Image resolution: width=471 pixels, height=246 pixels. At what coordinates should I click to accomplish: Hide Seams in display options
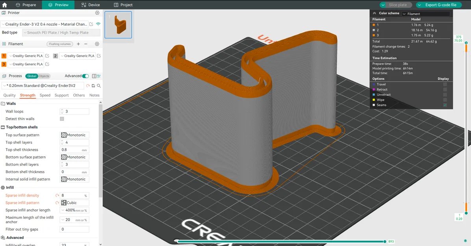pyautogui.click(x=445, y=105)
